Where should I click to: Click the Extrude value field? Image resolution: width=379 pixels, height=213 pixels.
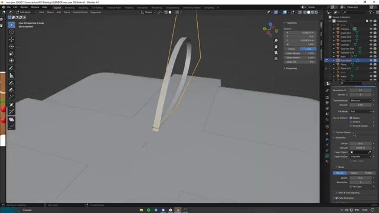coord(361,148)
